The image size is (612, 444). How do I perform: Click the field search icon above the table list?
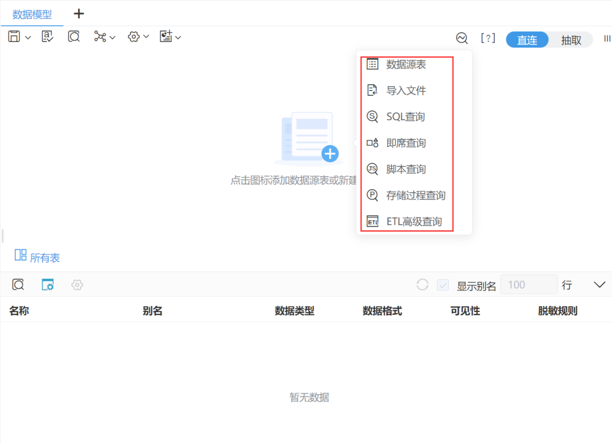tap(18, 285)
